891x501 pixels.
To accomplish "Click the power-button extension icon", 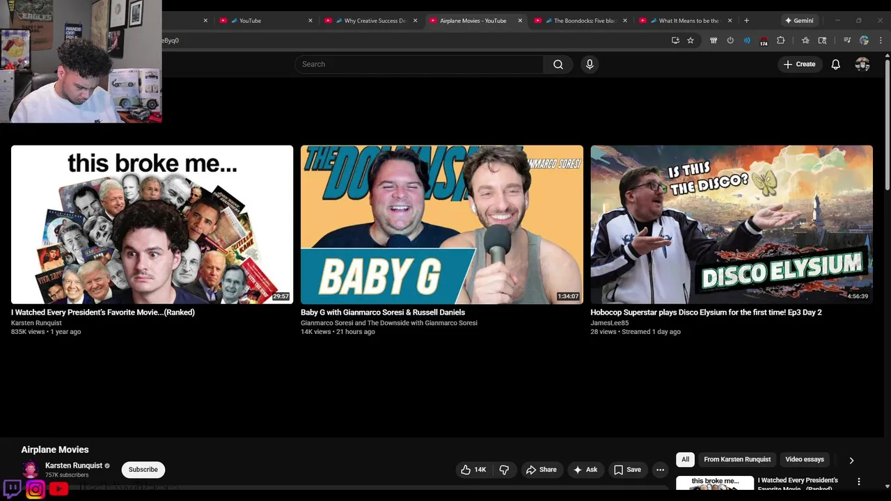I will coord(730,40).
